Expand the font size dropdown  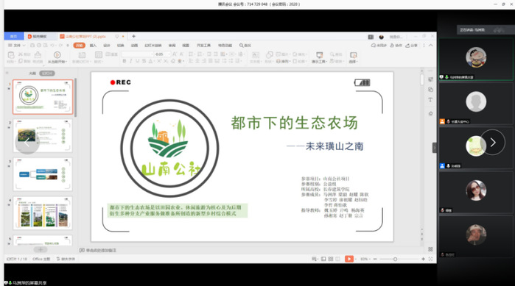coord(169,54)
